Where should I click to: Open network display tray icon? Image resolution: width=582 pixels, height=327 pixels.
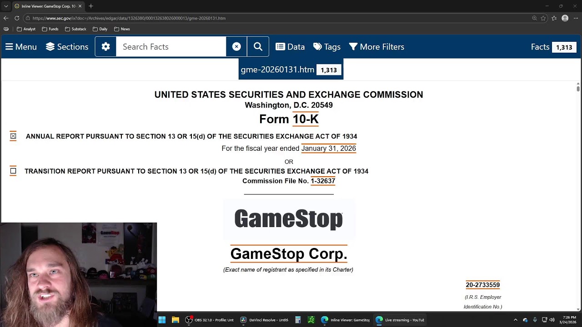click(x=545, y=320)
